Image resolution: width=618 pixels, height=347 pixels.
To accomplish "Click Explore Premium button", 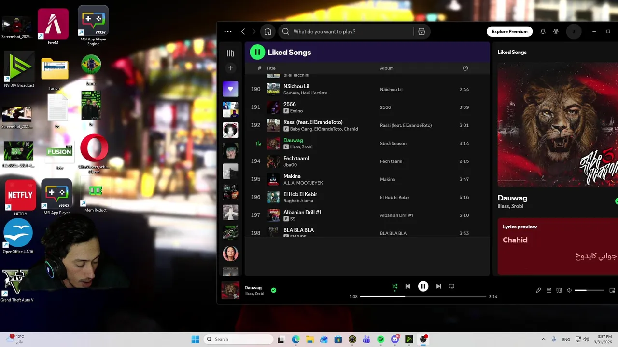I will (x=509, y=31).
